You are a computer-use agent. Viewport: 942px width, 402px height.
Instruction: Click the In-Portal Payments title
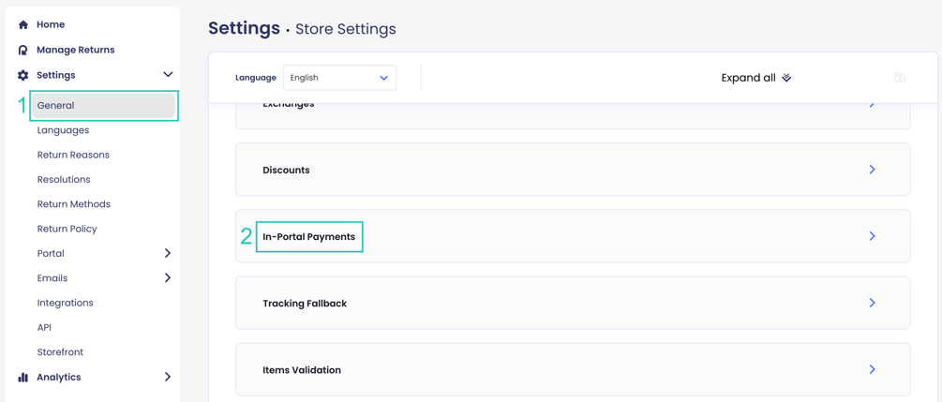[308, 237]
